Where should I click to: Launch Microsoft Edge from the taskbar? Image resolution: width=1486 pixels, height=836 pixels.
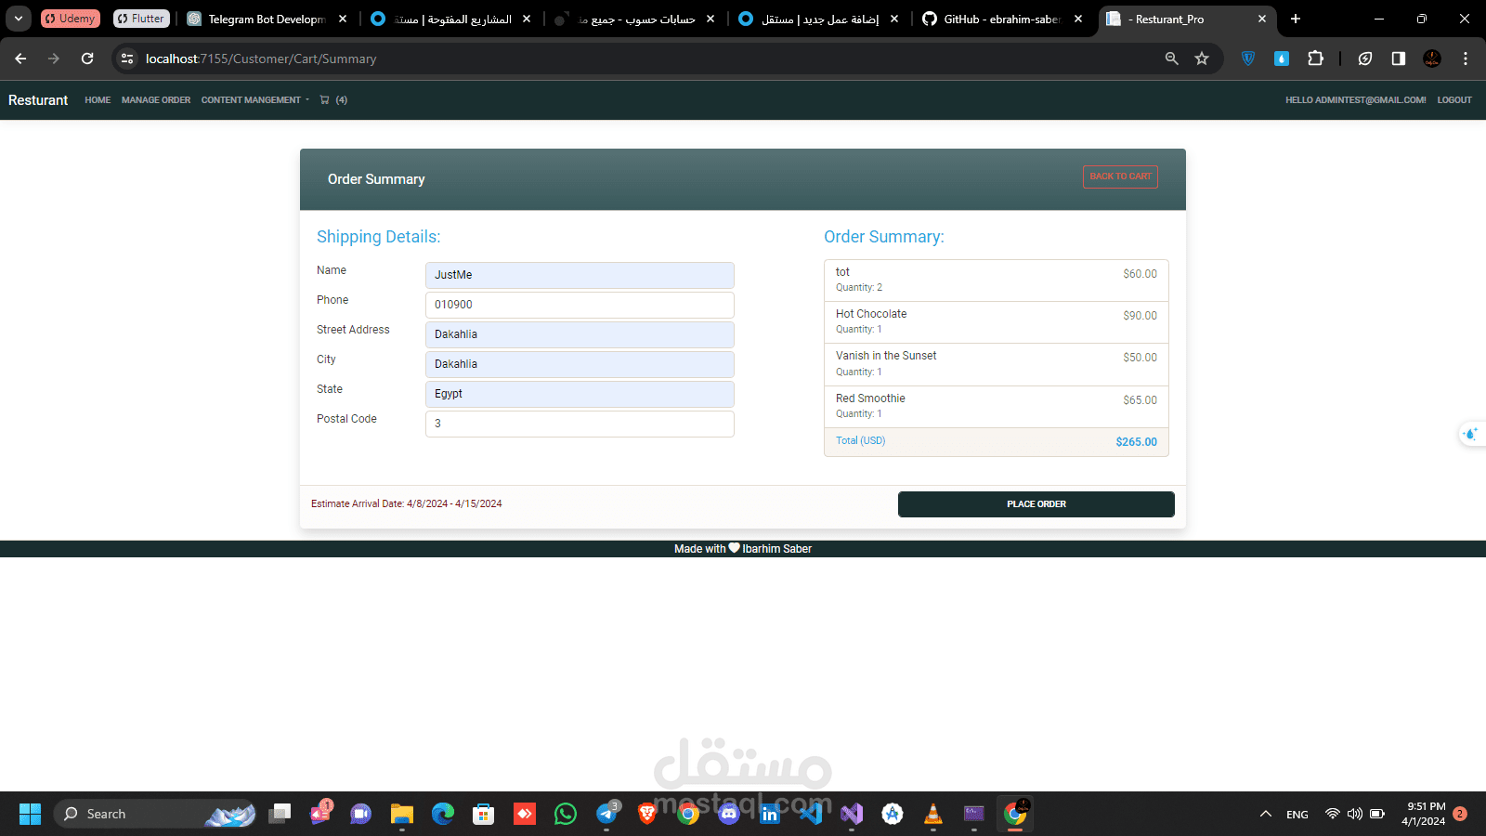[443, 814]
